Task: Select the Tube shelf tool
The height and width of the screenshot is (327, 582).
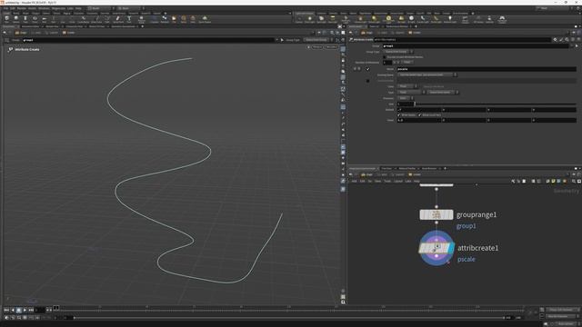Action: click(x=25, y=19)
